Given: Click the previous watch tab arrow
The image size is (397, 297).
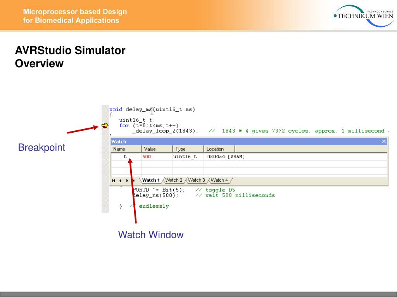Looking at the screenshot, I should pos(120,180).
